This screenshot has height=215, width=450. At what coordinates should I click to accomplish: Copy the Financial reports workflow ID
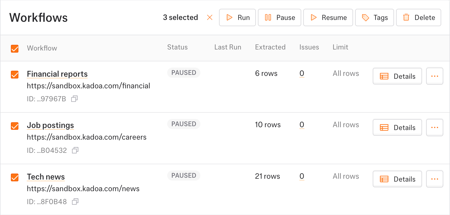tap(74, 99)
